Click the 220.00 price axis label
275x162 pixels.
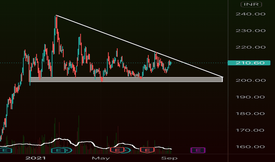[251, 47]
